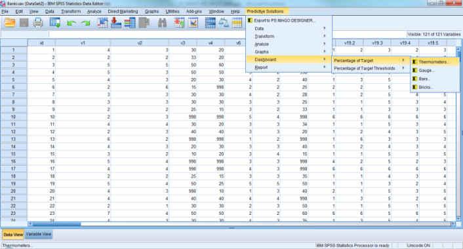Select row header 10
Viewport: 463px width, 249px height.
pos(14,117)
